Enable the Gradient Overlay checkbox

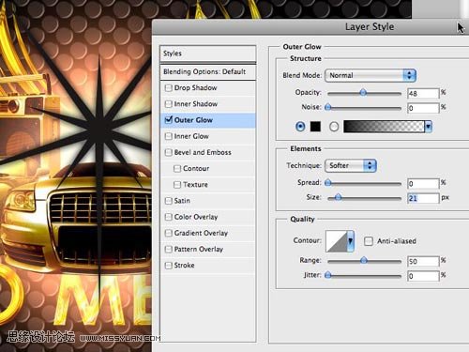(x=169, y=233)
